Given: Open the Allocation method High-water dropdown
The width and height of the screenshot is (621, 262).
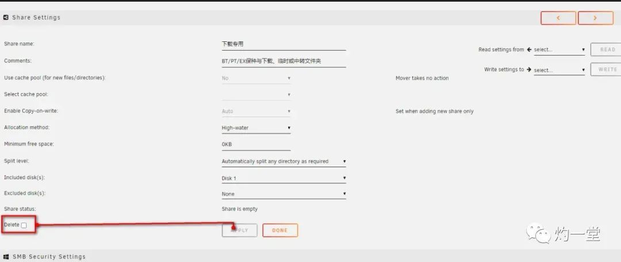Looking at the screenshot, I should (x=256, y=128).
